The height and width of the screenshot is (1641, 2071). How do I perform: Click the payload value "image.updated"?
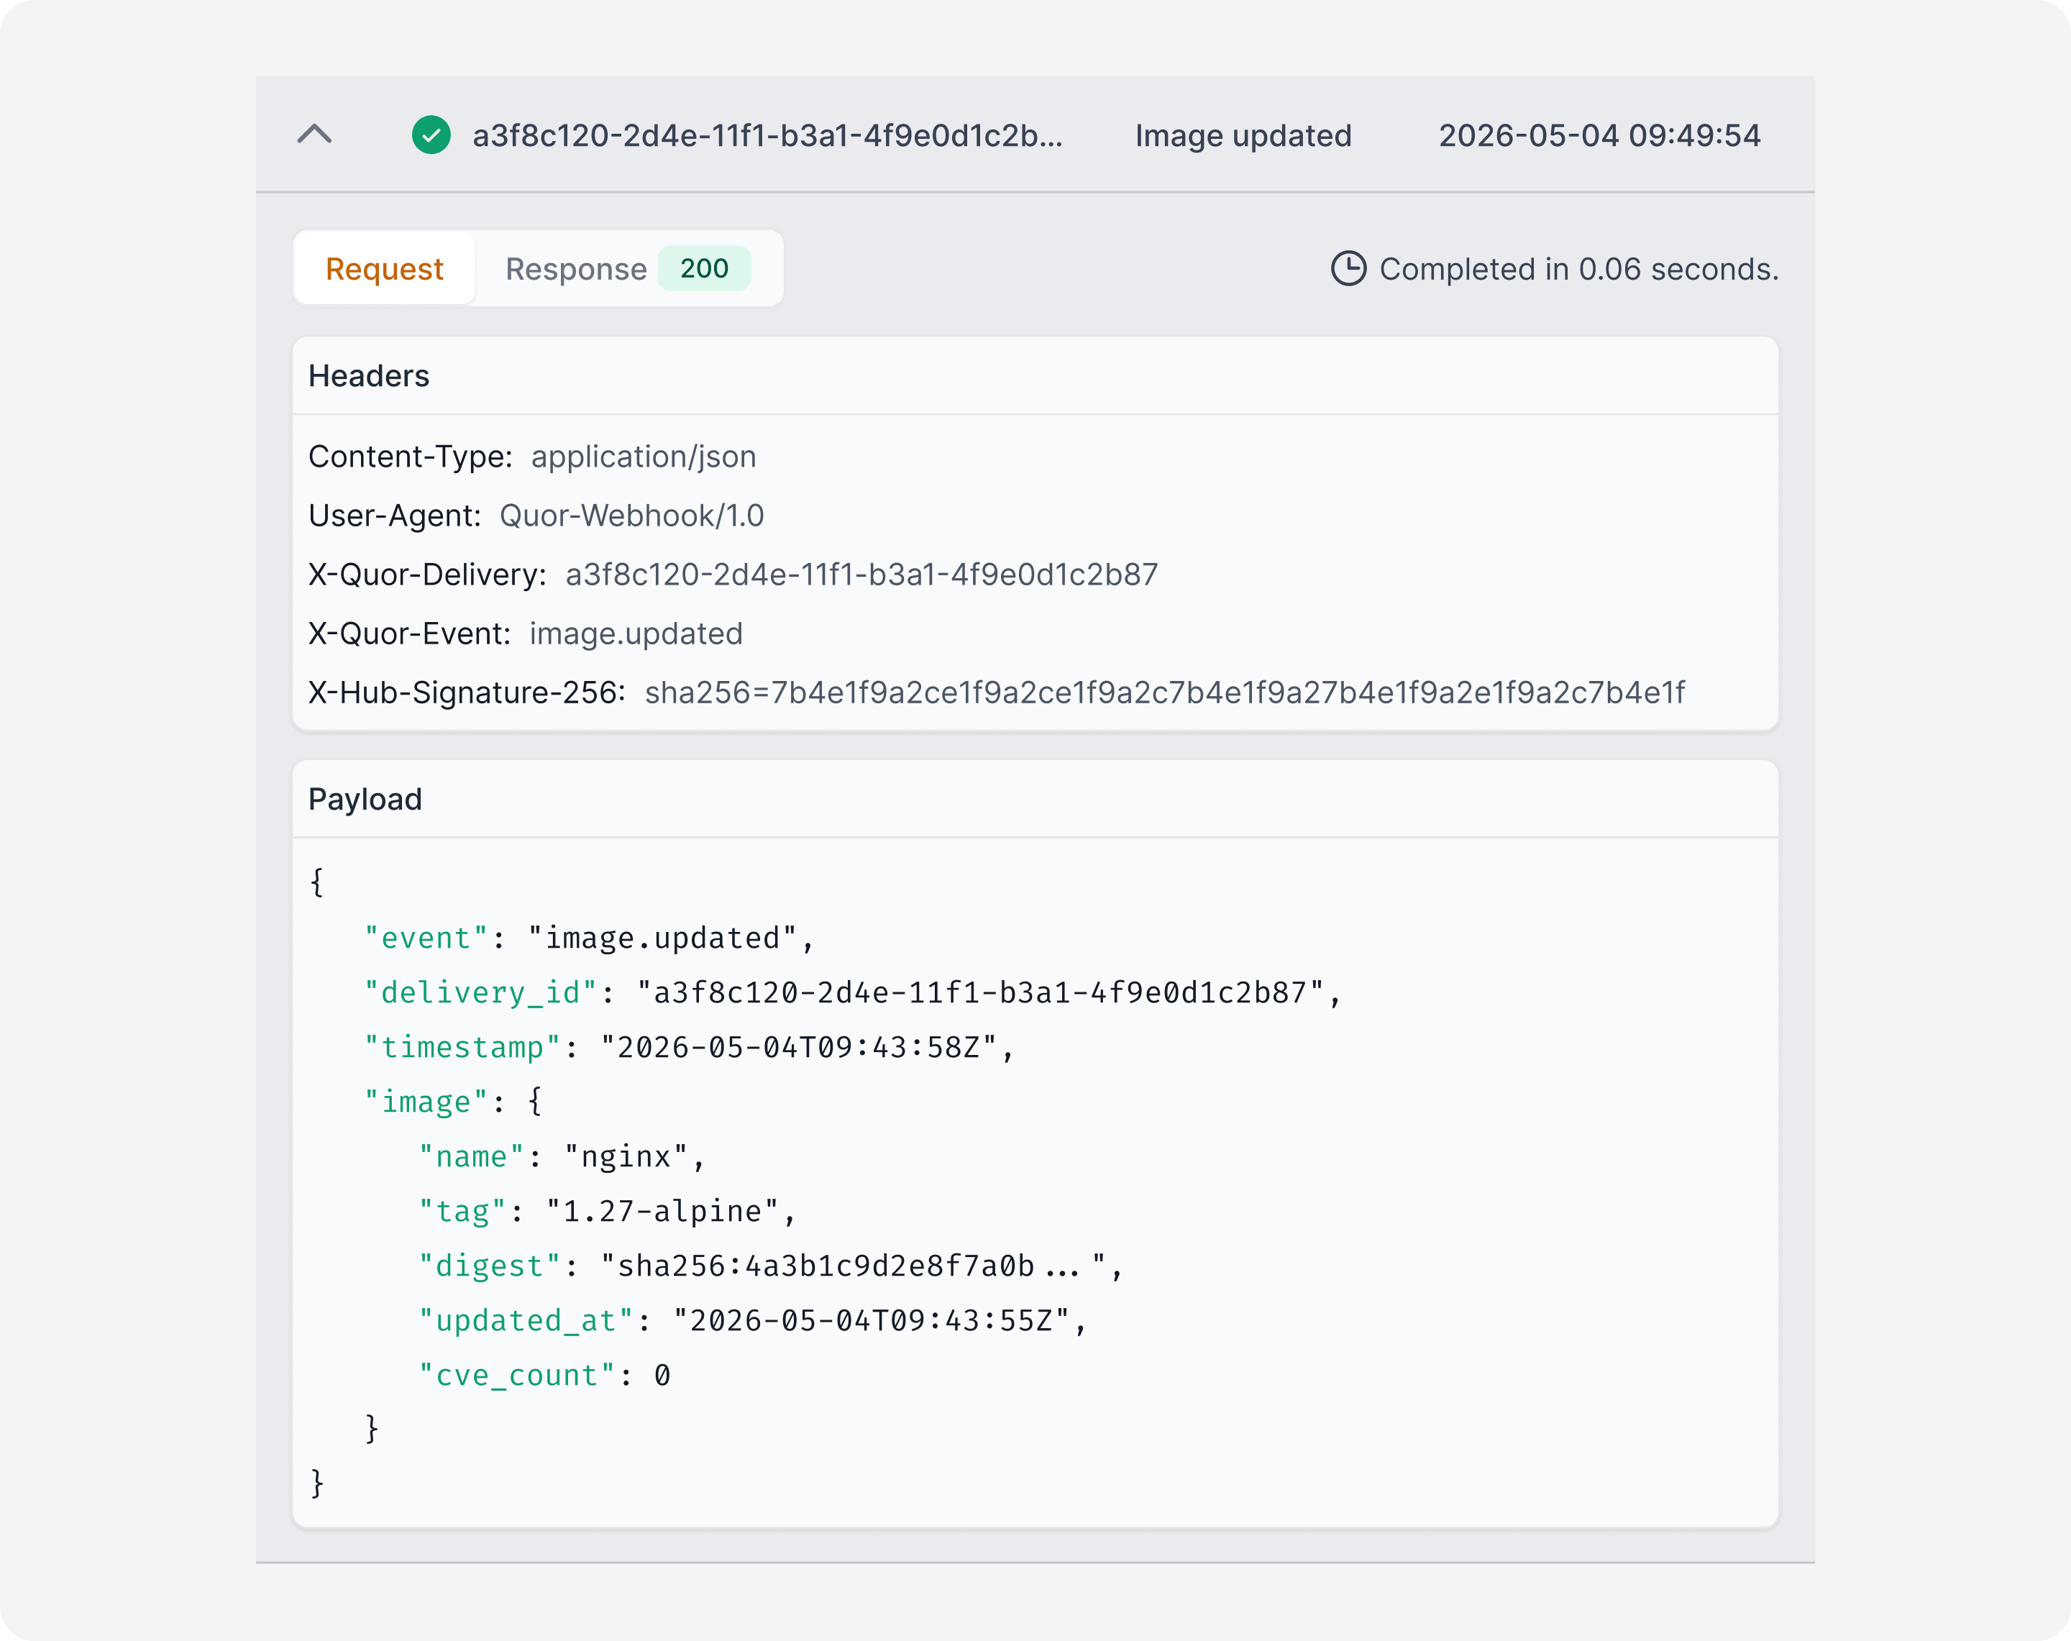click(x=663, y=938)
